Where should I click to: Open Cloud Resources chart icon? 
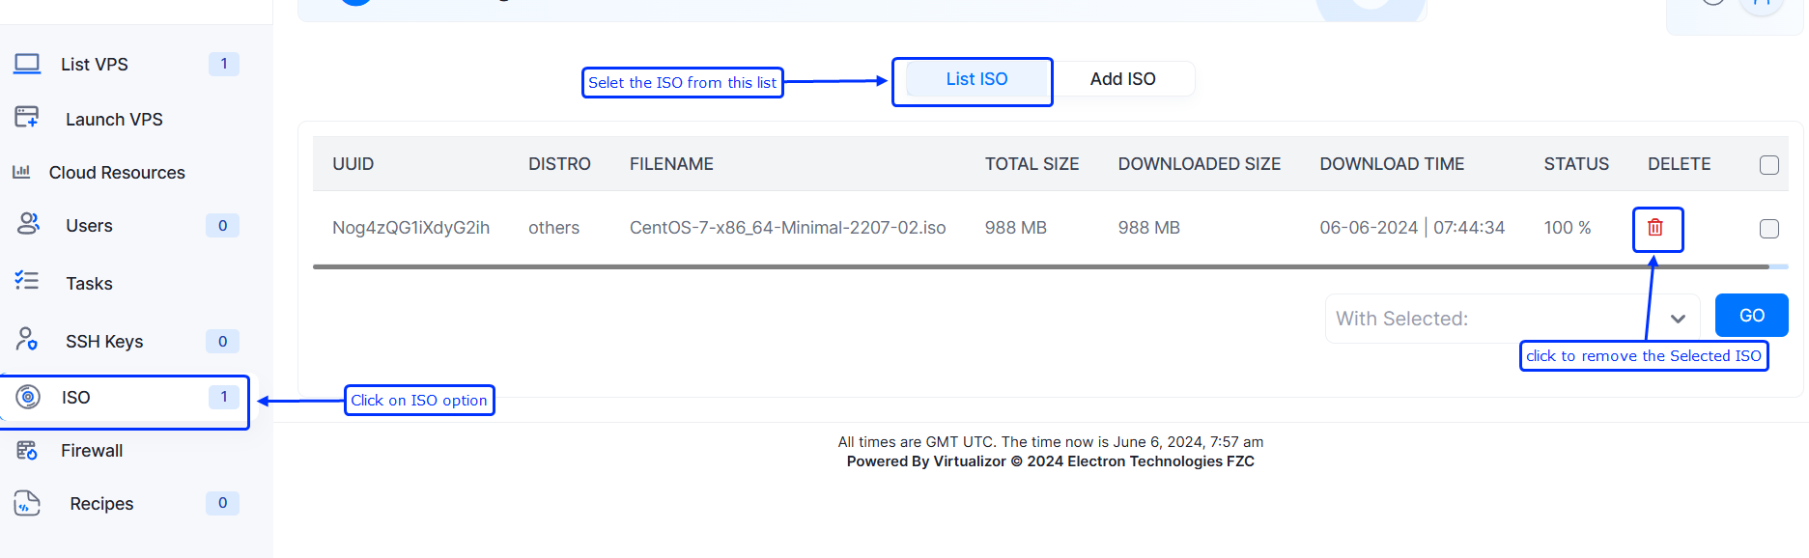(21, 172)
